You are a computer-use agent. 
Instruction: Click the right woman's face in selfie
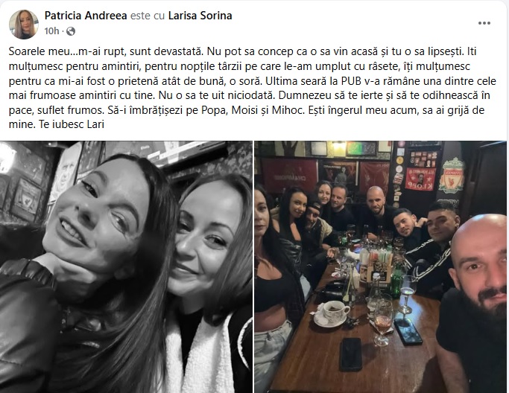[203, 240]
